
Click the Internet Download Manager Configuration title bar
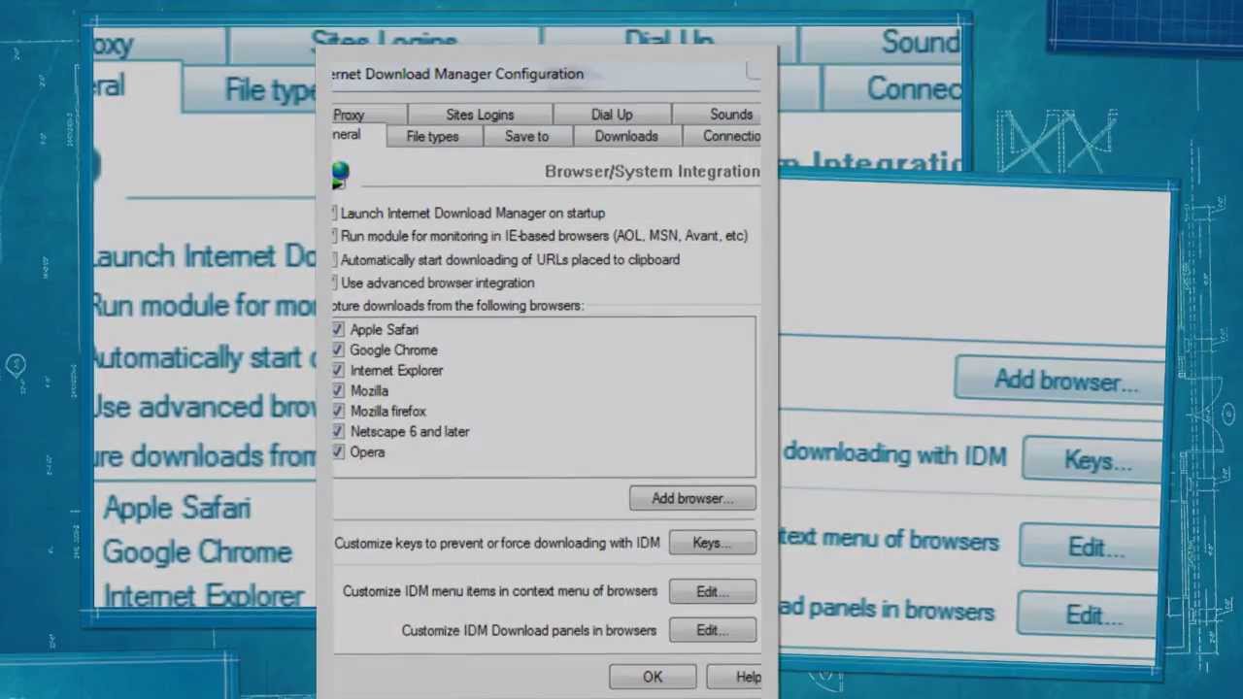click(x=547, y=74)
